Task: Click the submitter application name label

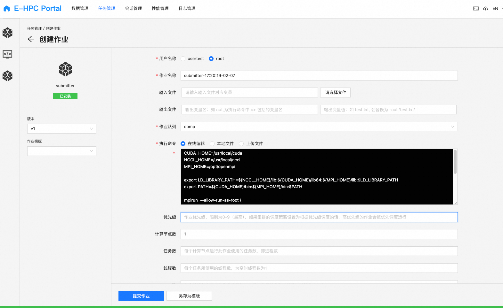Action: 65,86
